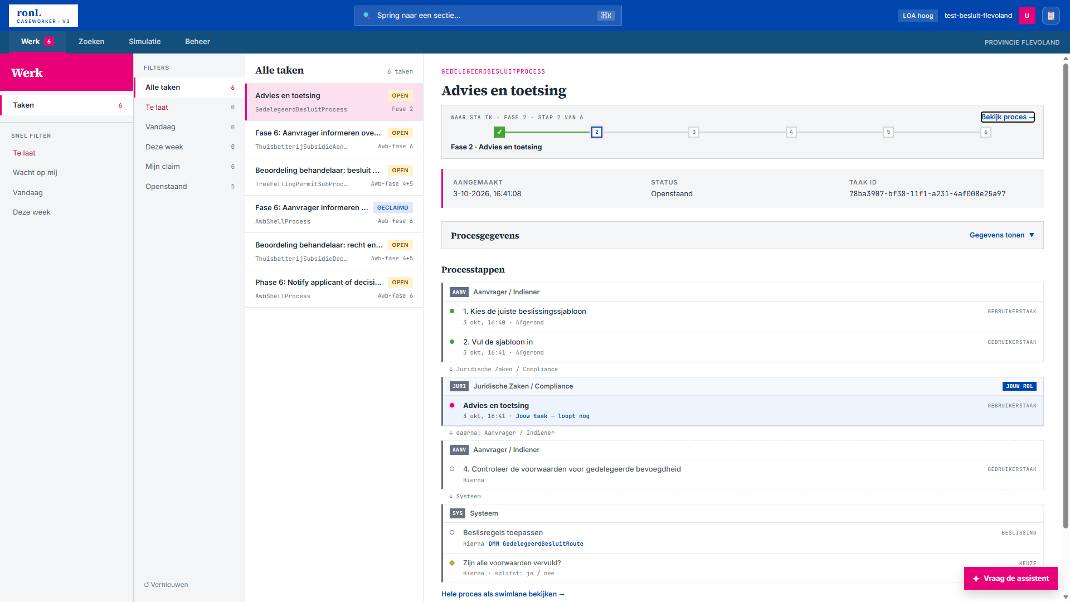Image resolution: width=1070 pixels, height=602 pixels.
Task: Select Mijn claim filter
Action: (189, 167)
